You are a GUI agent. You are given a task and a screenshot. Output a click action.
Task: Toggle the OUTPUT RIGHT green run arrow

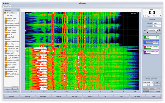click(157, 52)
